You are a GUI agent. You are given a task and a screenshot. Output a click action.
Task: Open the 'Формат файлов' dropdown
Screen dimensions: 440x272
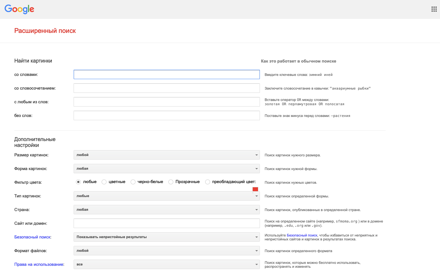(x=167, y=251)
